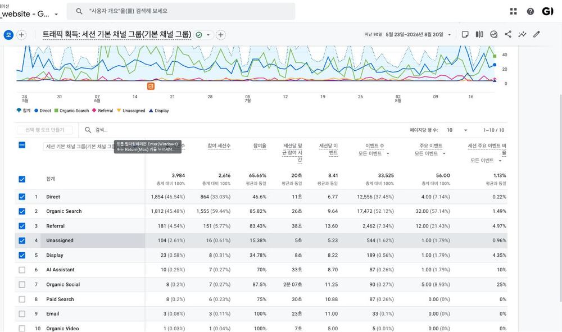Sort by the 이벤트 수 column header

pyautogui.click(x=374, y=145)
